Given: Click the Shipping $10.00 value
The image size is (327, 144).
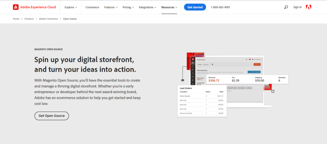Looking at the screenshot, I should (x=259, y=80).
